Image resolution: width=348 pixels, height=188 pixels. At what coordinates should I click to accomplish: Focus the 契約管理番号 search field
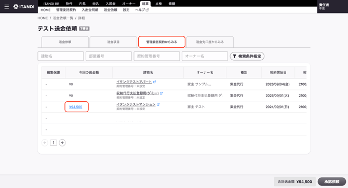click(x=157, y=56)
